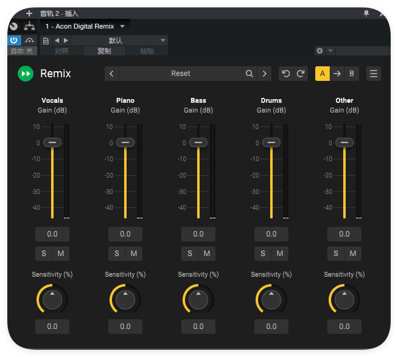Click the automation curve icon
This screenshot has width=398, height=357.
tap(29, 40)
